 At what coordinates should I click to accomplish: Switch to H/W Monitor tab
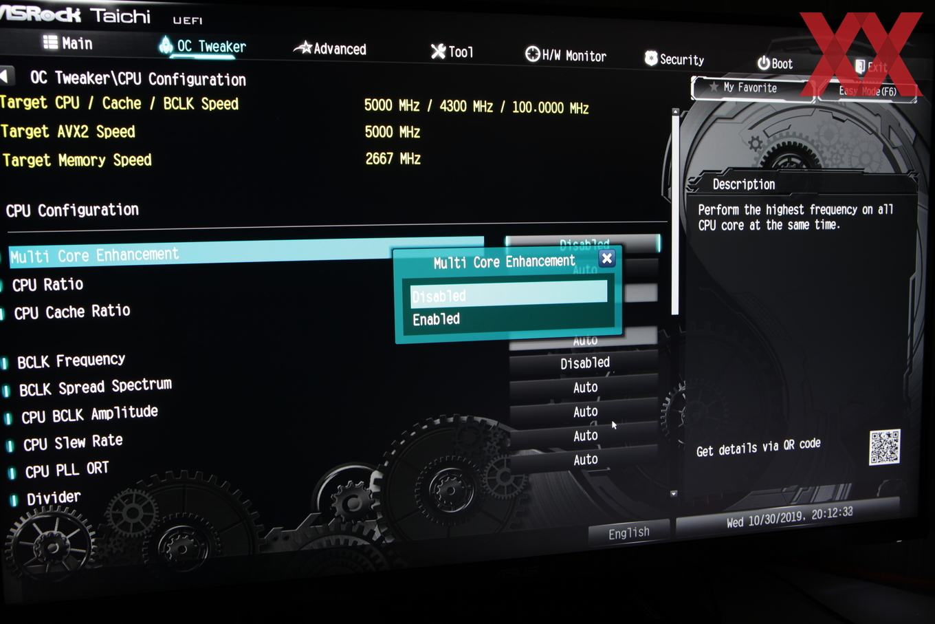(565, 55)
